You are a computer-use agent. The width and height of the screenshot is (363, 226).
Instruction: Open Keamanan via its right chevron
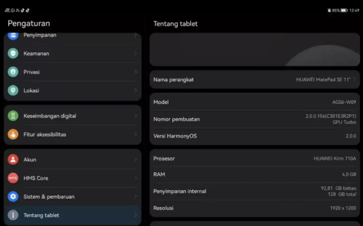click(135, 53)
